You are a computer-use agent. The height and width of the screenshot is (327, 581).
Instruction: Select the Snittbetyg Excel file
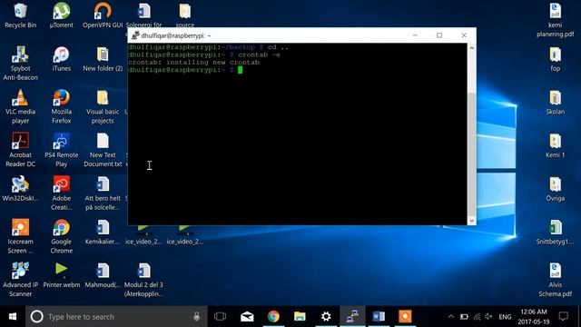click(555, 233)
